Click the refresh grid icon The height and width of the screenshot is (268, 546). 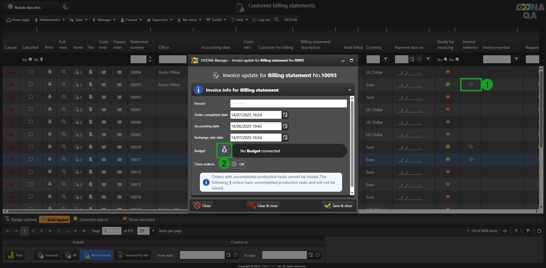pos(539,231)
